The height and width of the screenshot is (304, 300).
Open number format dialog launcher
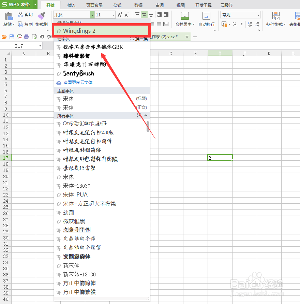tap(259, 30)
